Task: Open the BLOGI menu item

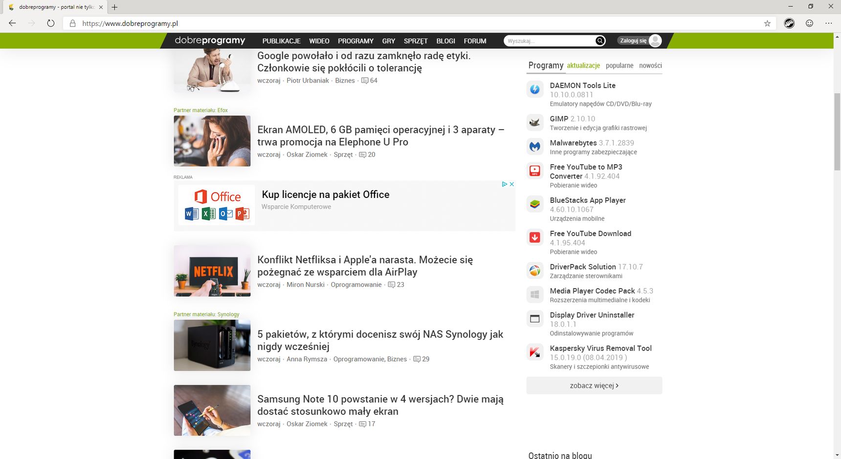Action: tap(445, 41)
